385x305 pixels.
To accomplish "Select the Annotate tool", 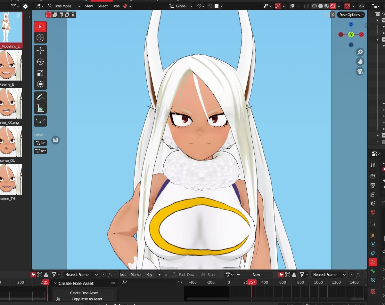I will 40,97.
